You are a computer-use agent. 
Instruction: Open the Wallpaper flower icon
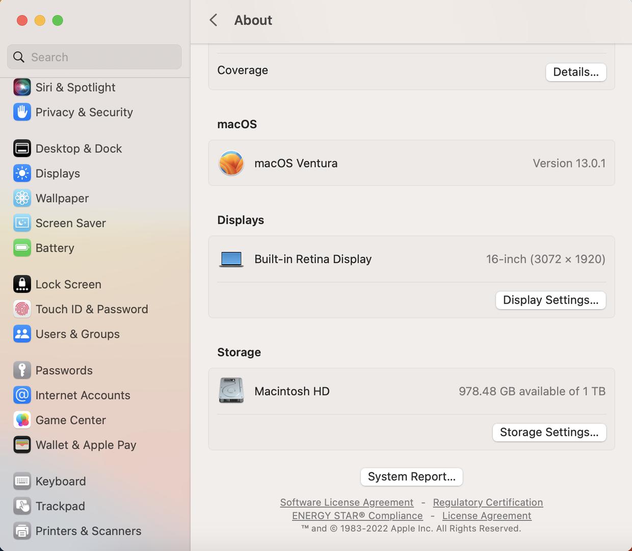pyautogui.click(x=22, y=198)
